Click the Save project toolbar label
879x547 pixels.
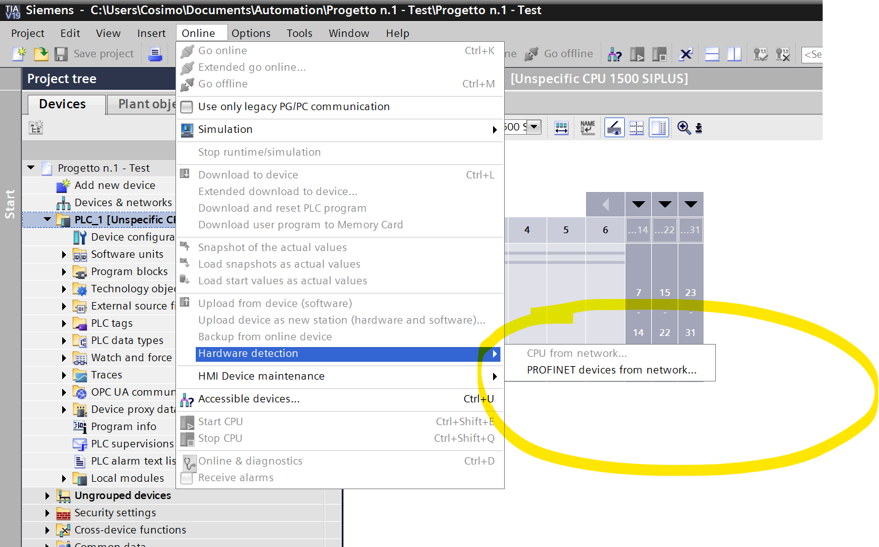pyautogui.click(x=103, y=54)
